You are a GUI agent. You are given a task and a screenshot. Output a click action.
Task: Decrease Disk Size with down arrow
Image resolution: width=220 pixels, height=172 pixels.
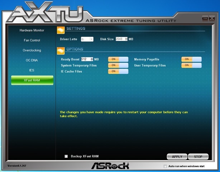(126, 40)
